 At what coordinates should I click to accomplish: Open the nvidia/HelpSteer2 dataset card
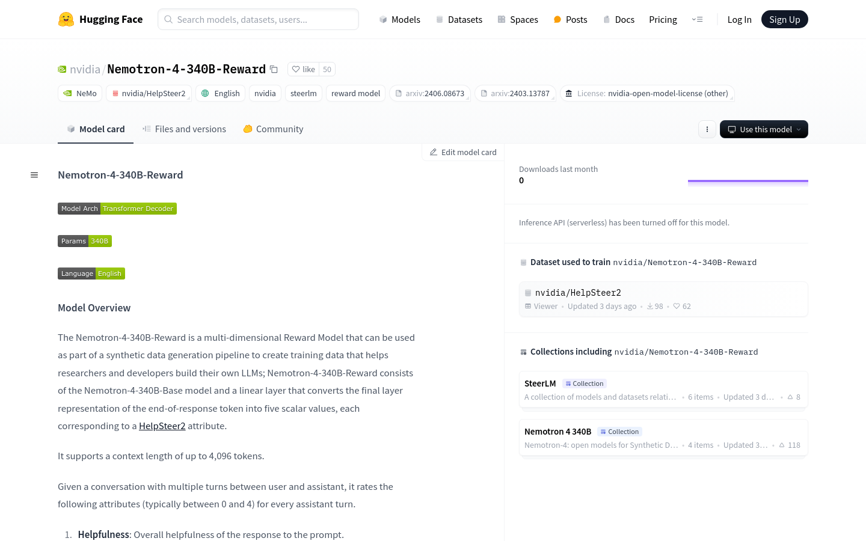pos(663,299)
